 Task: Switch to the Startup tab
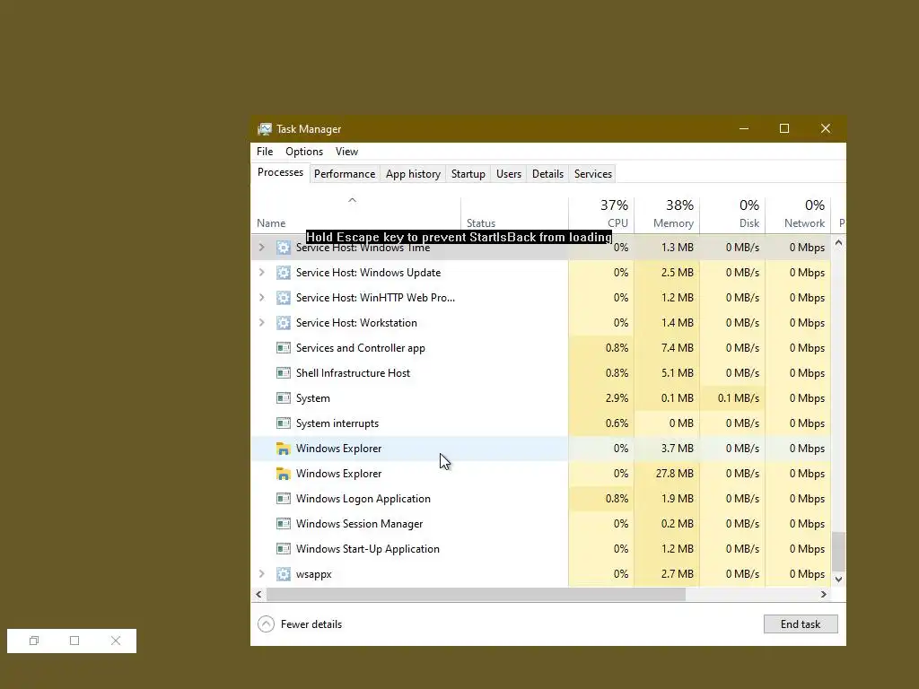pos(468,174)
